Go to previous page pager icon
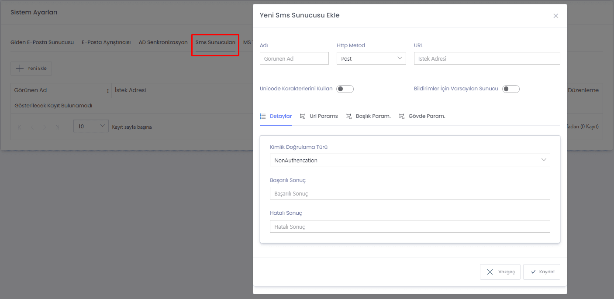Image resolution: width=614 pixels, height=299 pixels. (x=32, y=127)
